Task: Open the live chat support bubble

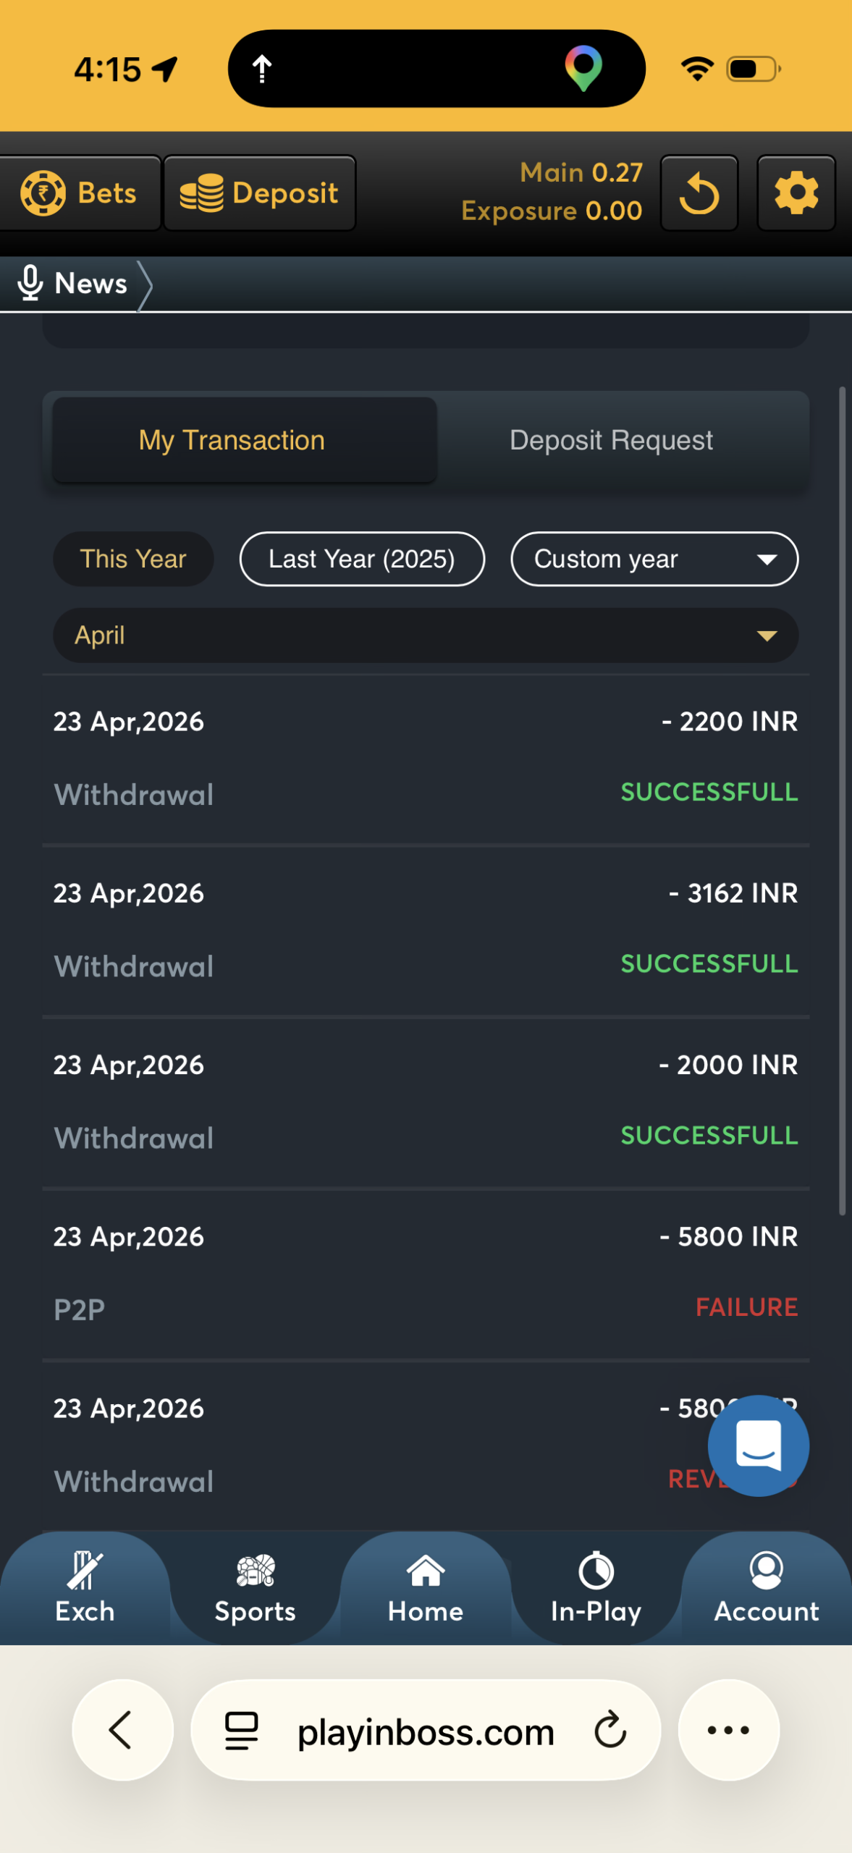Action: [758, 1445]
